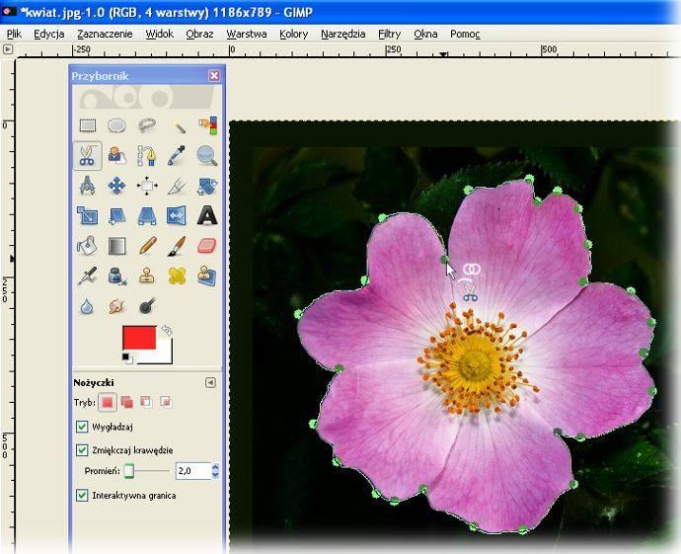This screenshot has width=681, height=554.
Task: Select the Crop knife tool
Action: (x=178, y=186)
